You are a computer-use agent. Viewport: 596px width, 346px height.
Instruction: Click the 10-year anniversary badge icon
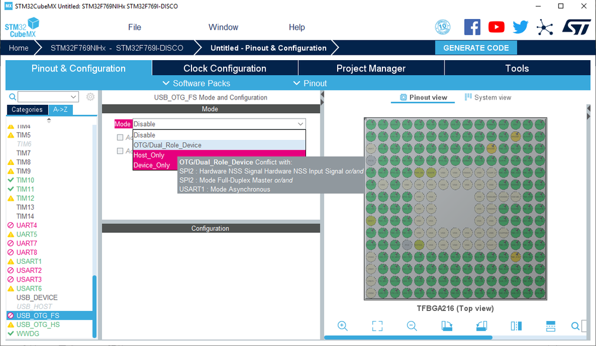click(443, 27)
